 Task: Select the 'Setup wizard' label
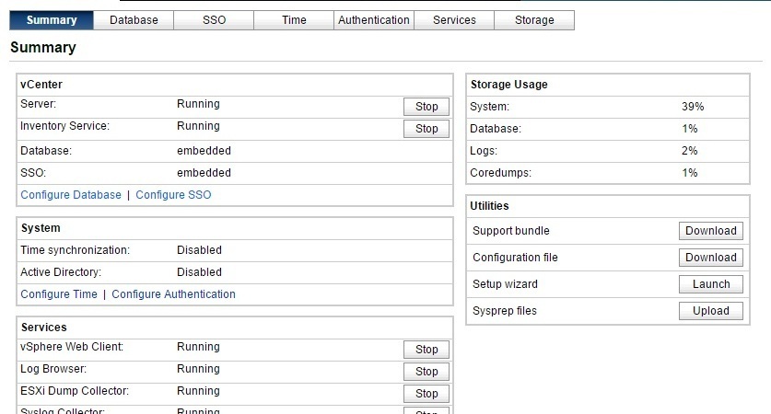point(506,284)
